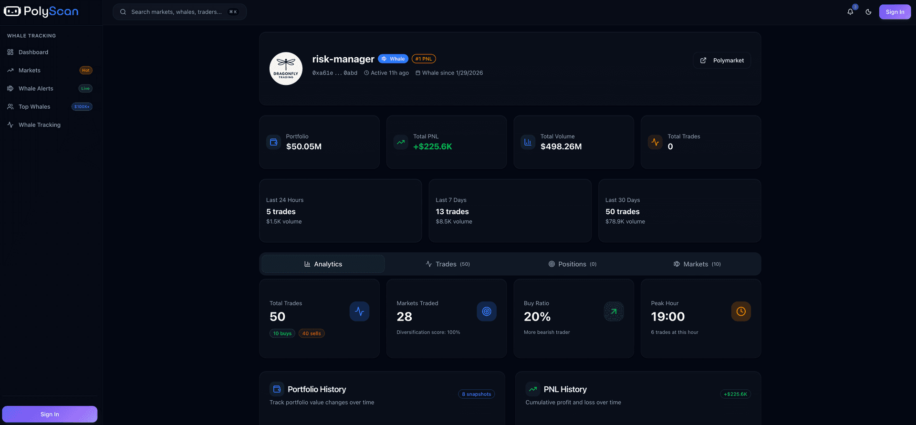Click the Portfolio wallet icon
Viewport: 916px width, 425px height.
(x=274, y=142)
